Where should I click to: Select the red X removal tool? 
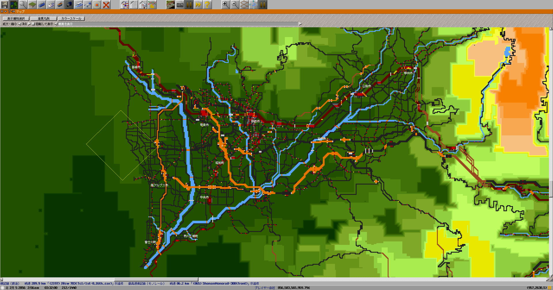coord(106,5)
